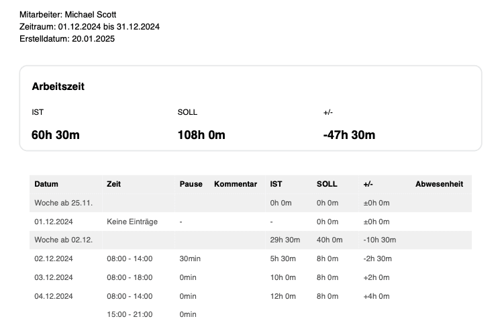
Task: Click the 60h 30m IST total
Action: pos(56,135)
